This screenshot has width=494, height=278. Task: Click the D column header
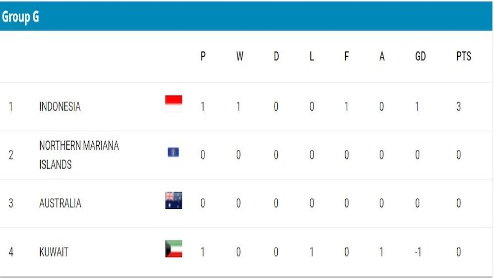276,57
